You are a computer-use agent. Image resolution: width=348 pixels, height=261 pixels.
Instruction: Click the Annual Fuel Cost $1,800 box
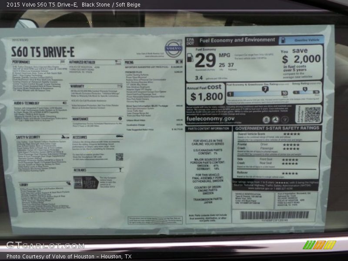(x=205, y=93)
